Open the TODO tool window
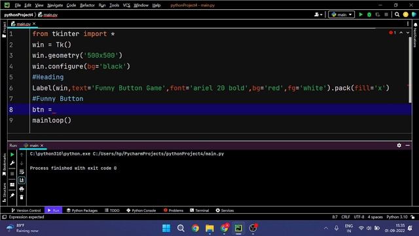This screenshot has height=236, width=419. (112, 210)
